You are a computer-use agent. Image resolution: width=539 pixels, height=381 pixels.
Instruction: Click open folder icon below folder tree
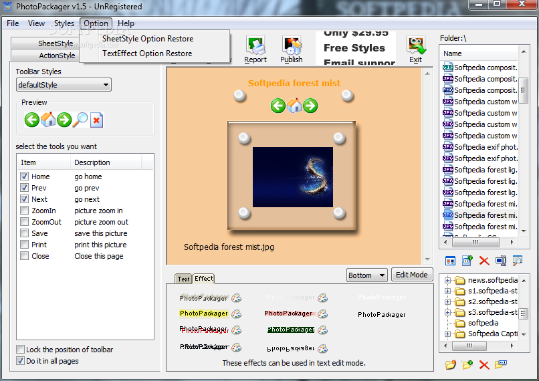[x=450, y=364]
